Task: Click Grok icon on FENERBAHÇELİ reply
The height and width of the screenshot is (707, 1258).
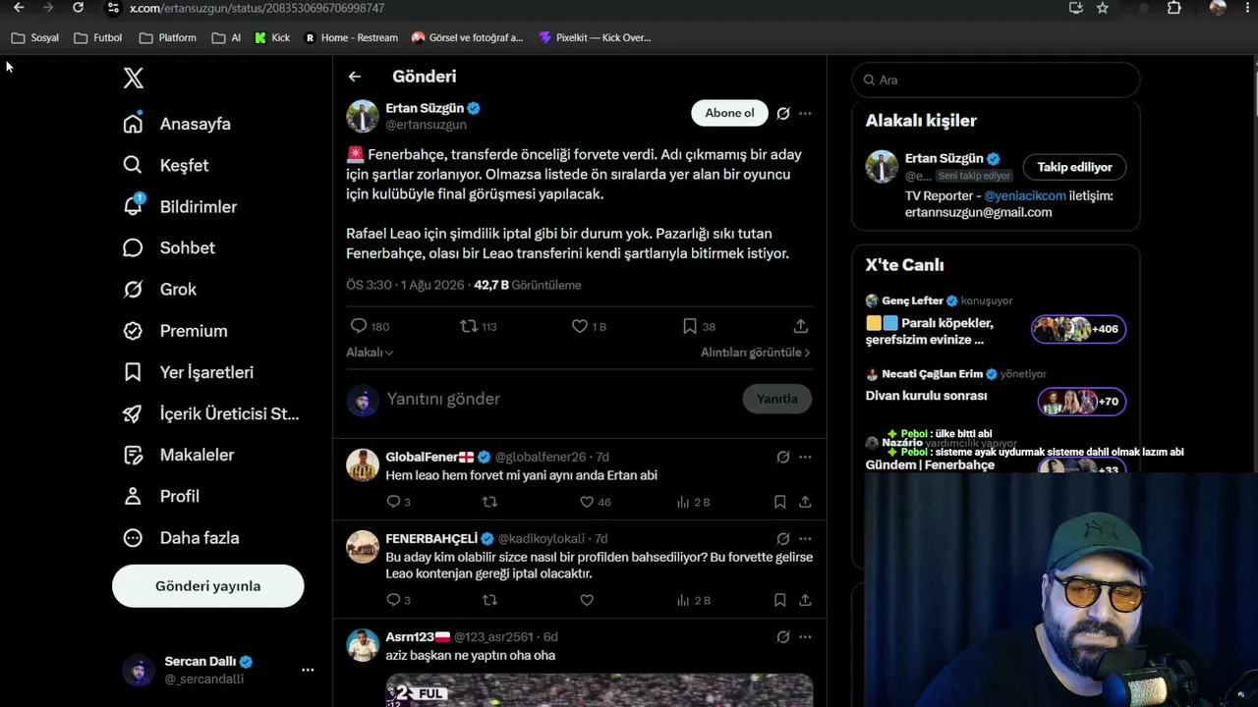Action: tap(783, 538)
